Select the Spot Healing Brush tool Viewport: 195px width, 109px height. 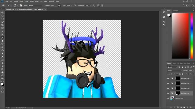coord(2,35)
